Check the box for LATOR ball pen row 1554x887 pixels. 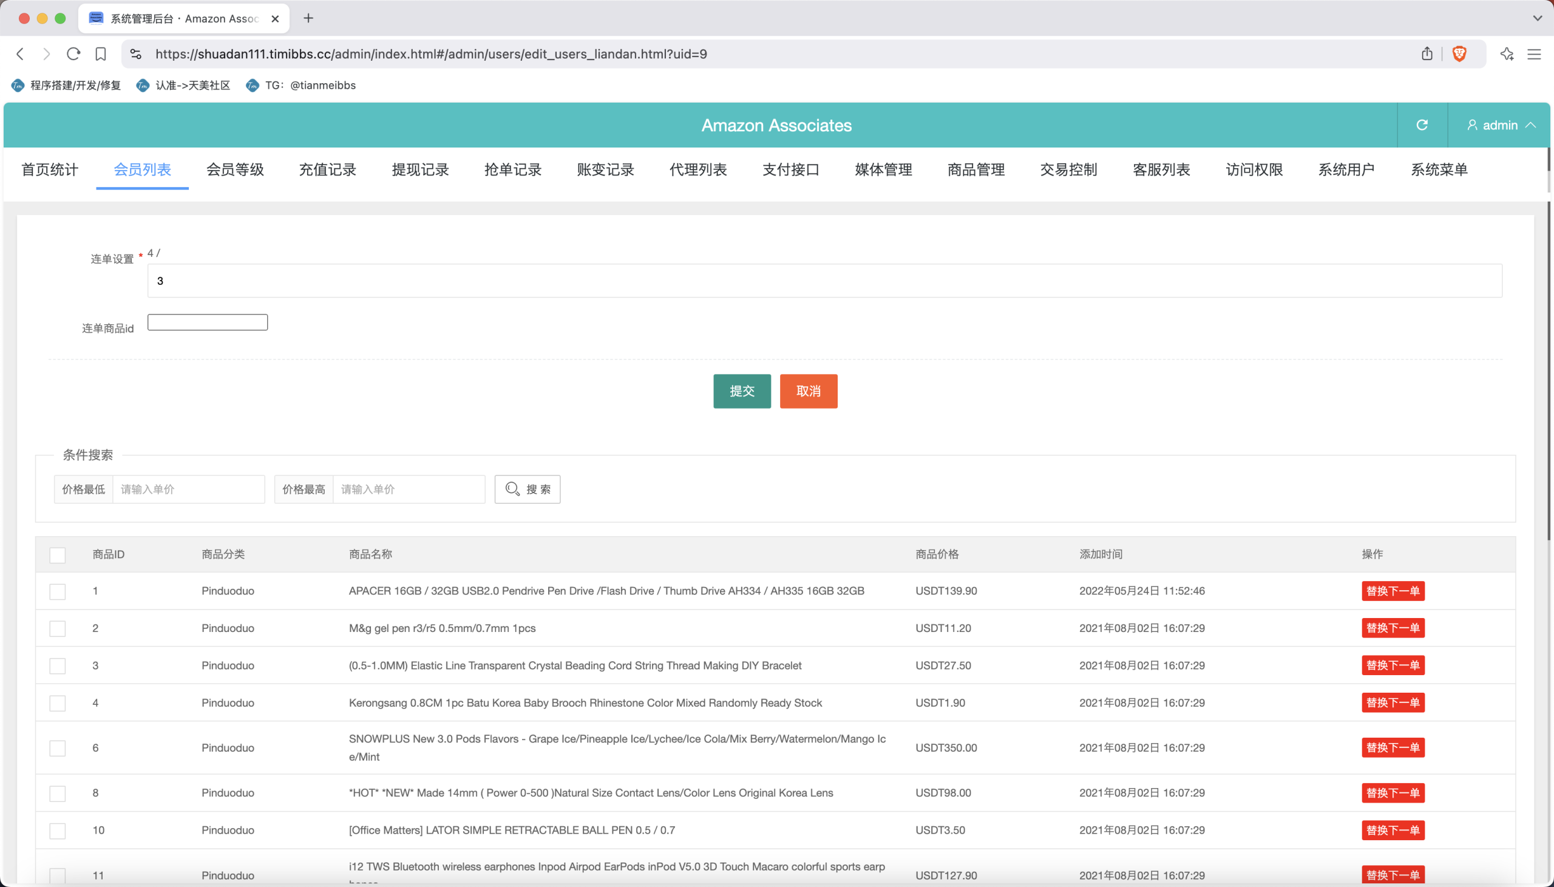pos(57,831)
